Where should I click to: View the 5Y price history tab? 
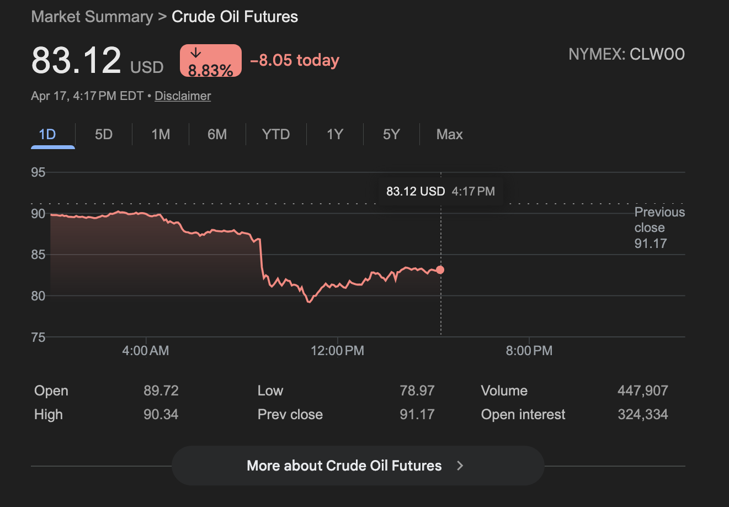[391, 135]
